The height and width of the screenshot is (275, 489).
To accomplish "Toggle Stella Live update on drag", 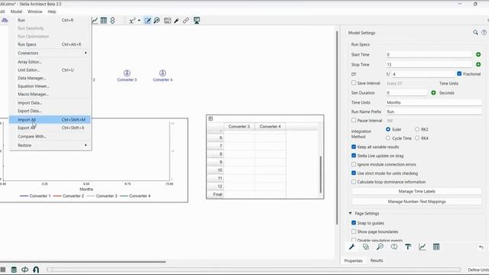I will (354, 155).
